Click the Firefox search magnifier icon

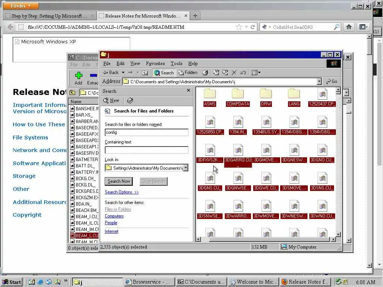click(337, 27)
